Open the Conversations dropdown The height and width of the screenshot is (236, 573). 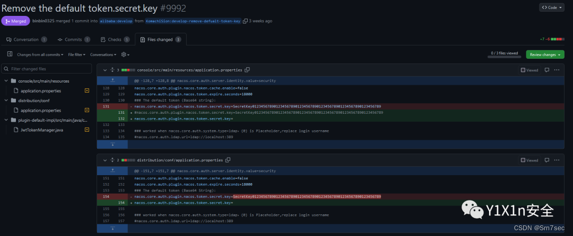click(103, 55)
